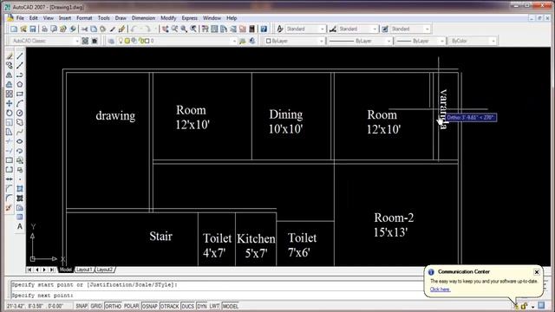Select the Offset modify tool

point(10,85)
